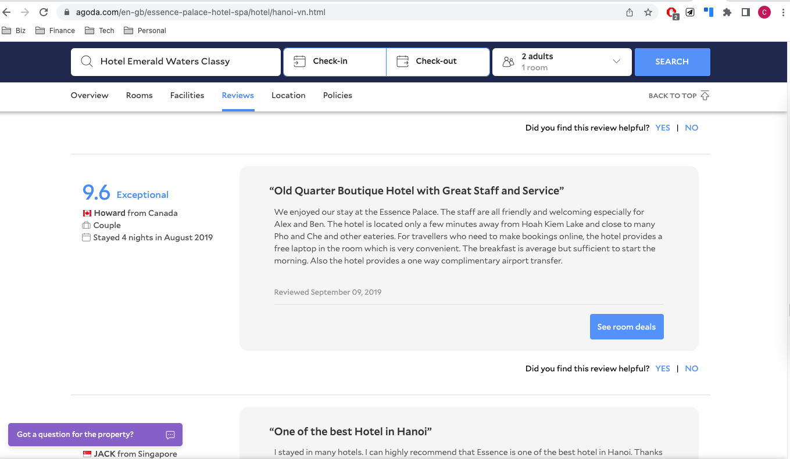Click the Couple traveller type label
The width and height of the screenshot is (790, 459).
click(x=107, y=225)
